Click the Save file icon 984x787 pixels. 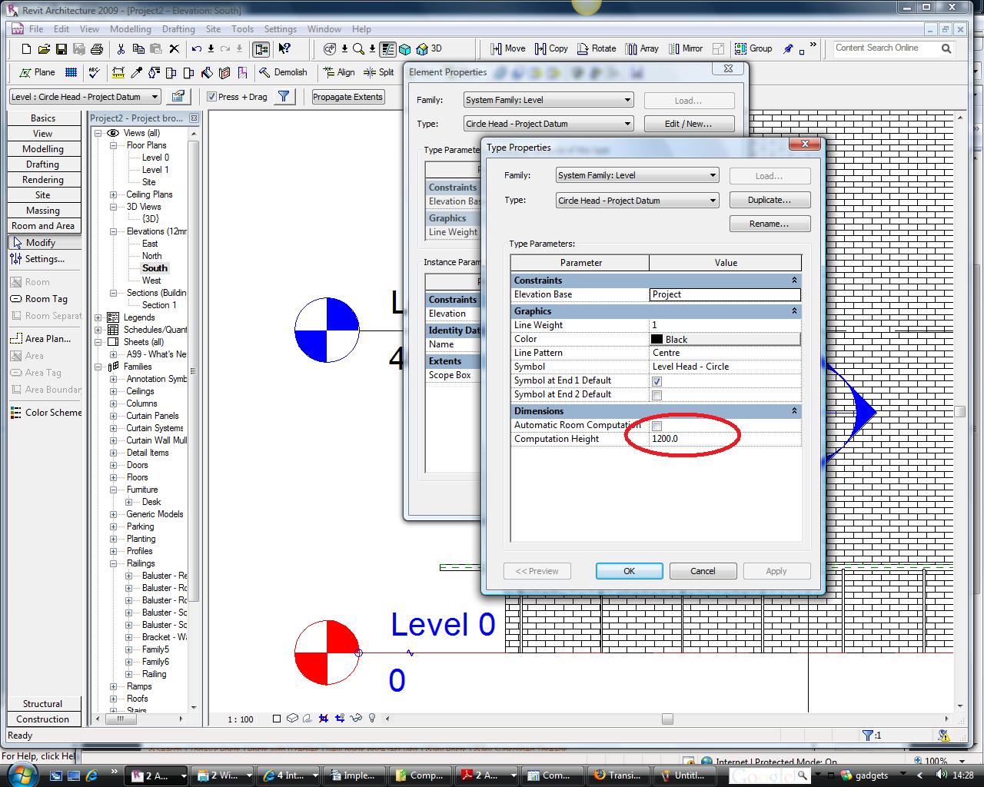pos(61,49)
